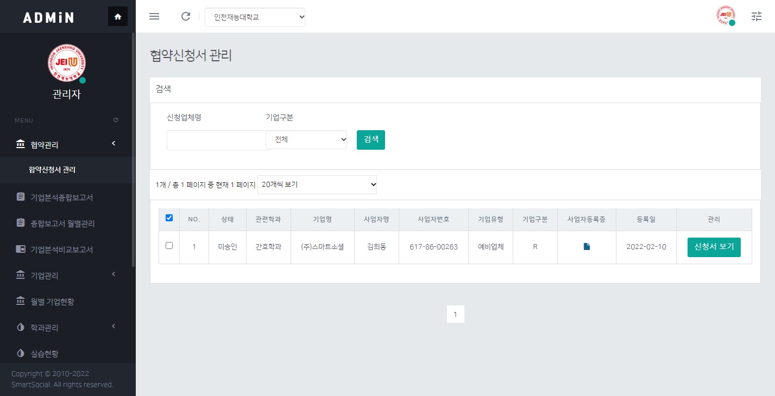Screen dimensions: 775x396
Task: Open the 20개씩 보기 page size dropdown
Action: pos(317,184)
